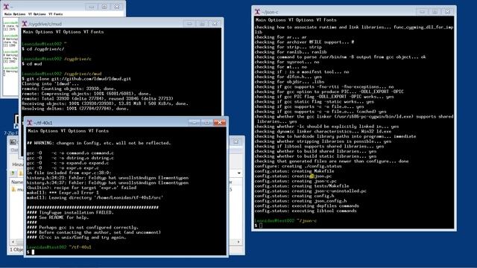Click the X icon in the /cygdrive/c/mud title bar

pyautogui.click(x=25, y=23)
